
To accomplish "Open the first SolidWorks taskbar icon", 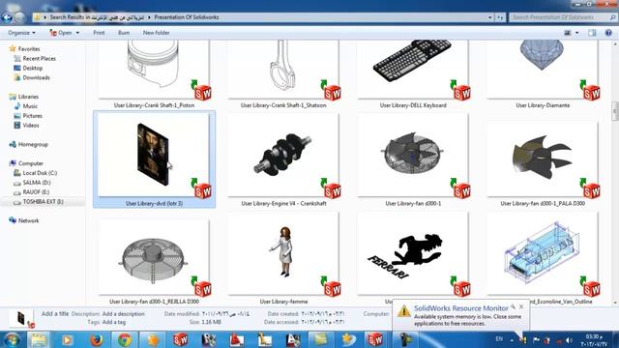I will point(180,339).
